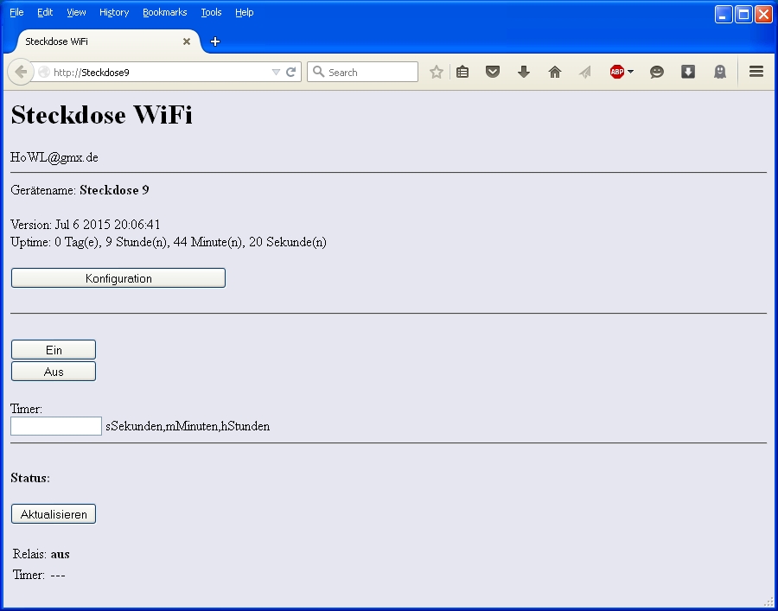Click the Ghostery ghost icon
The height and width of the screenshot is (611, 778).
tap(719, 73)
